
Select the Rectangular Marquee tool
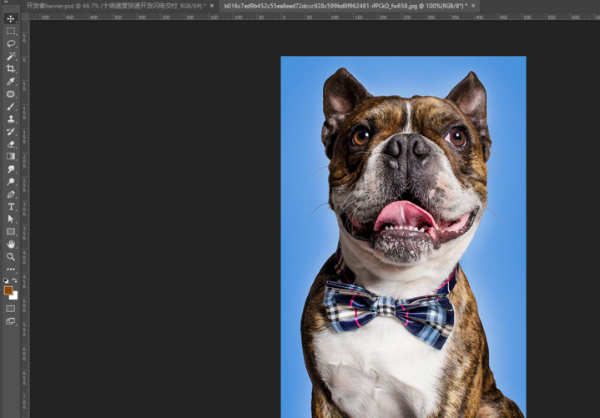tap(11, 31)
